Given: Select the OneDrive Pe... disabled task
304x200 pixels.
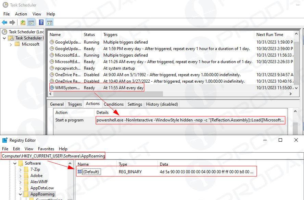Looking at the screenshot, I should [170, 75].
